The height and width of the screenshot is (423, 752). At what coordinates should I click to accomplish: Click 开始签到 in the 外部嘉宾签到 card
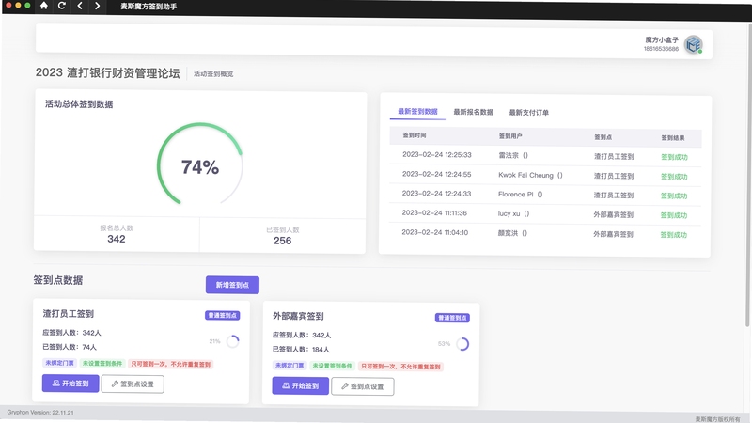click(300, 385)
